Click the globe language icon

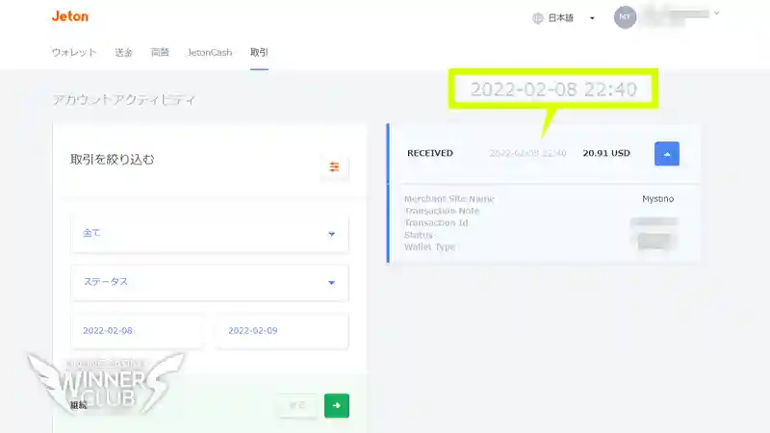538,18
